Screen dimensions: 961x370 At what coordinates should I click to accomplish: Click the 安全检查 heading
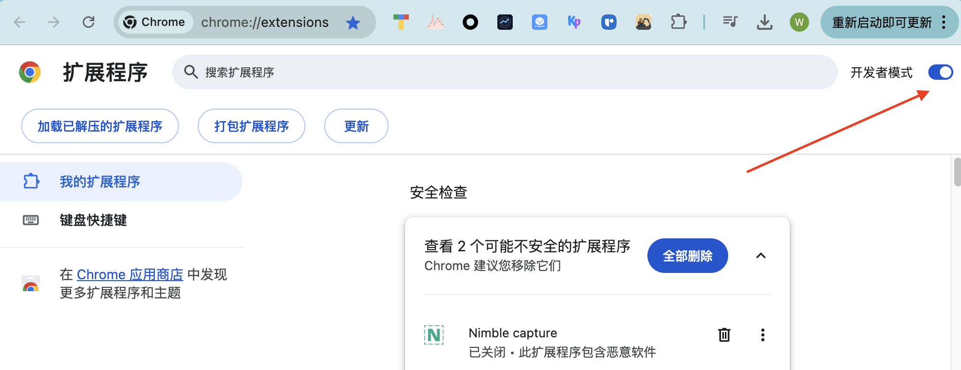[x=439, y=193]
